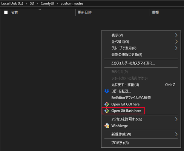Screen dimensions: 184x151
Task: Expand the グループで表示(P) submenu arrow
Action: point(176,48)
